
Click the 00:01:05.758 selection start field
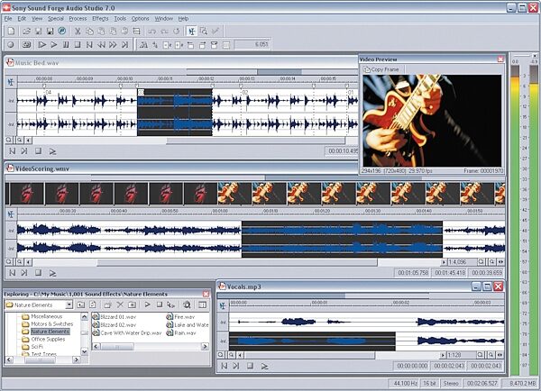pyautogui.click(x=413, y=273)
